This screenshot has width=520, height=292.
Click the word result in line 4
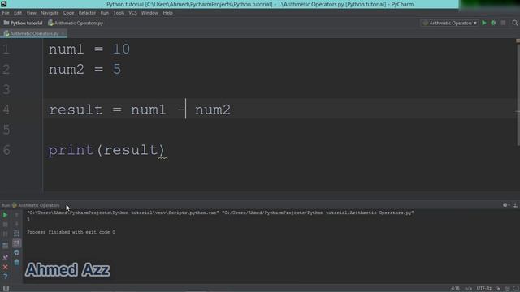pyautogui.click(x=76, y=109)
